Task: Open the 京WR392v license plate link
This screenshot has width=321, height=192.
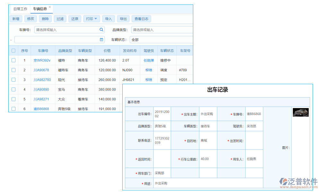Action: tap(42, 60)
